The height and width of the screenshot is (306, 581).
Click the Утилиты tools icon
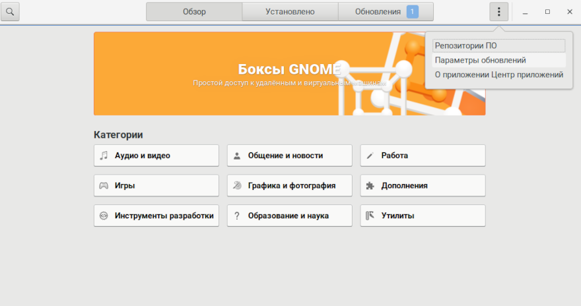click(370, 216)
